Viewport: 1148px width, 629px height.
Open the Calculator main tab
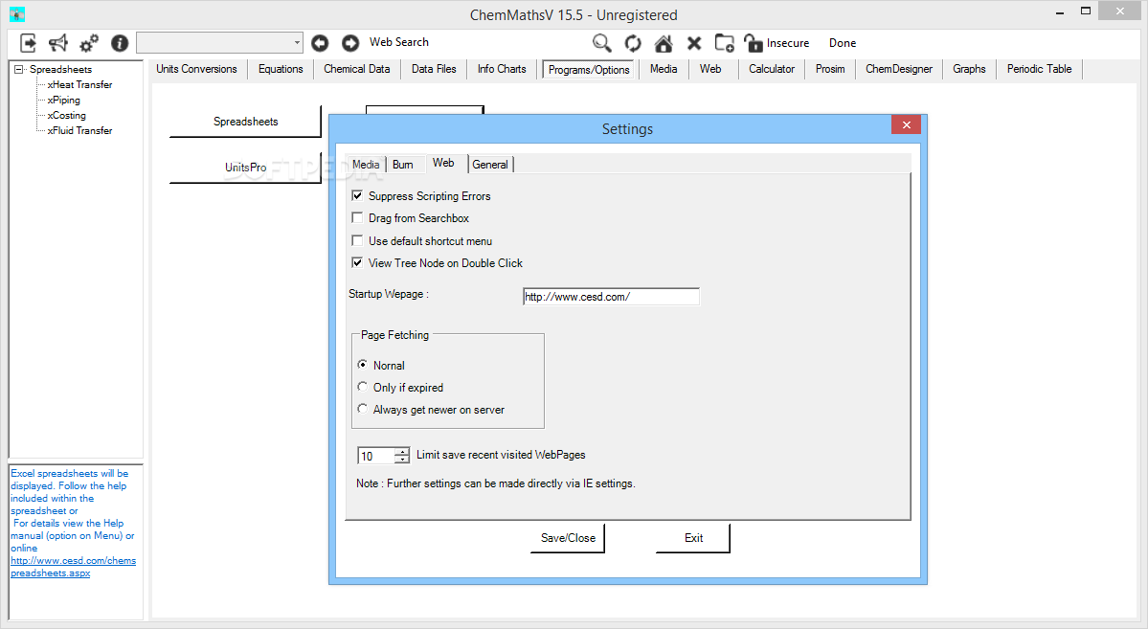(x=772, y=69)
